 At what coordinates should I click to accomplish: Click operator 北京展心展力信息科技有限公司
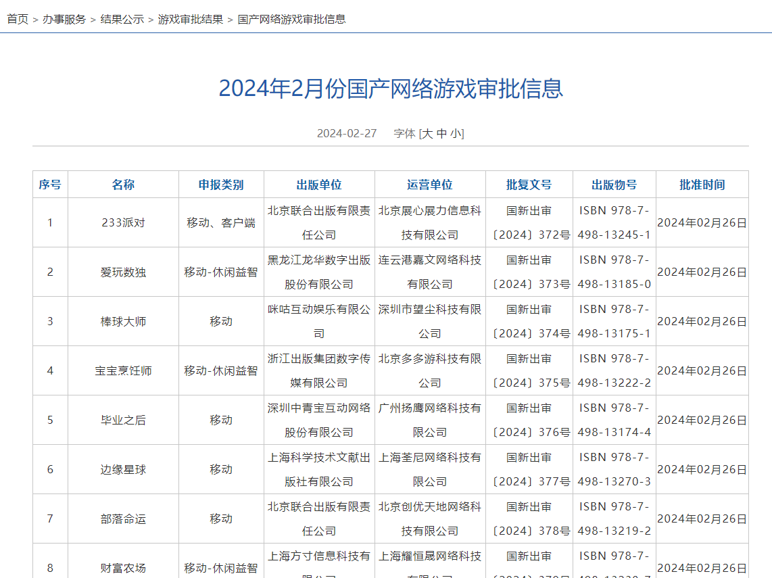(x=430, y=222)
